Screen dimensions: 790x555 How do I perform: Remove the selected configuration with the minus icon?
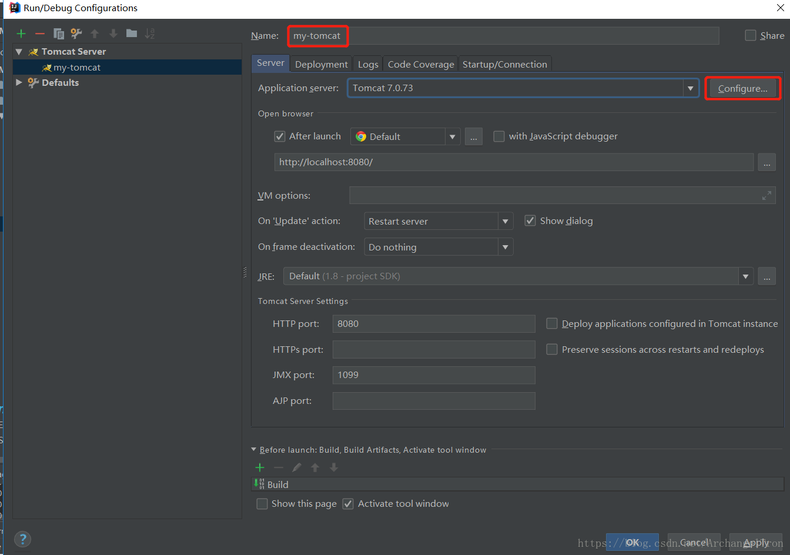40,34
